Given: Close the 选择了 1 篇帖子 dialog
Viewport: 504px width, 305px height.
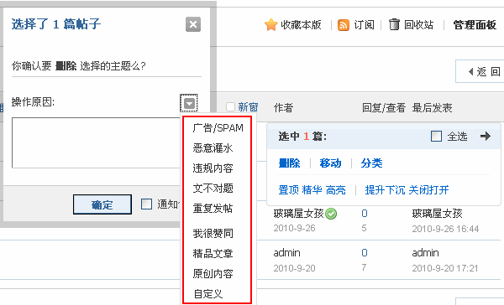Looking at the screenshot, I should pyautogui.click(x=193, y=24).
